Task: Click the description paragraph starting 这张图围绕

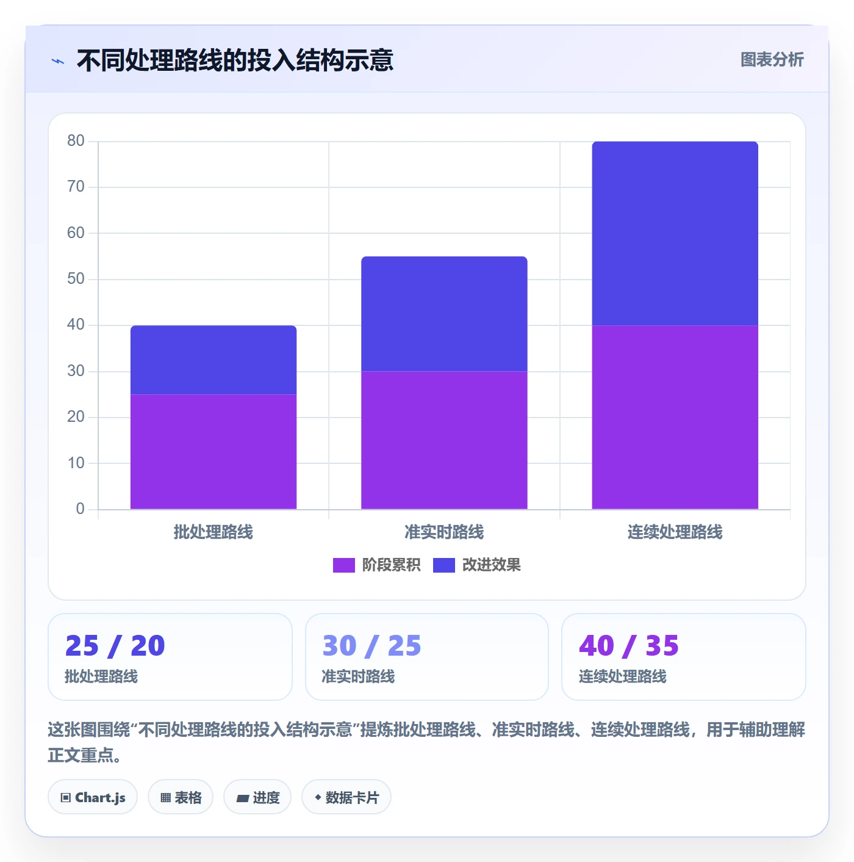Action: click(x=427, y=742)
